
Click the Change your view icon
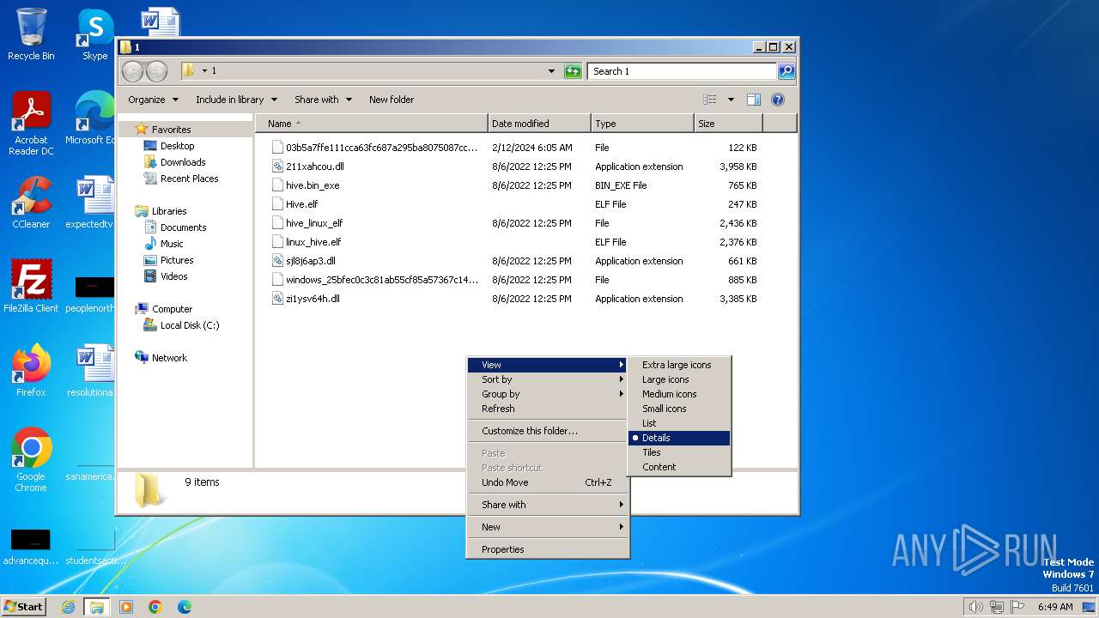pos(710,100)
